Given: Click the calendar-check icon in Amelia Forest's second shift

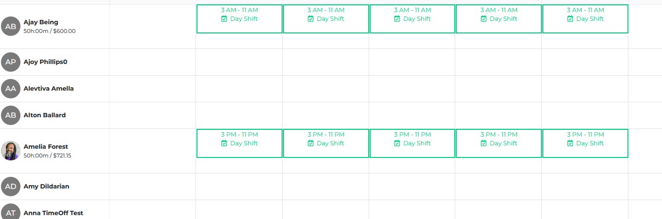Looking at the screenshot, I should tap(310, 143).
